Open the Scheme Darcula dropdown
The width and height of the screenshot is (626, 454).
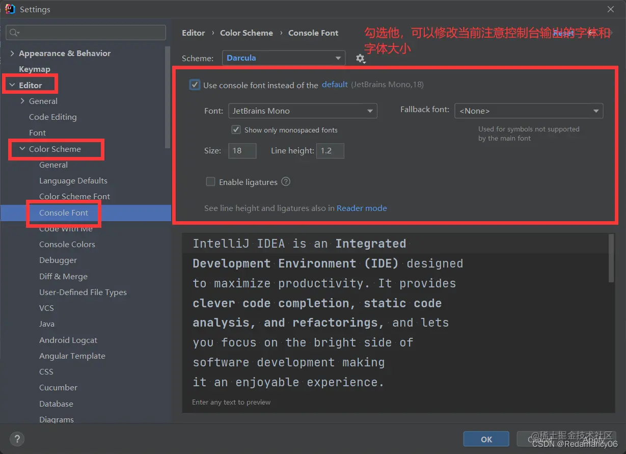[x=284, y=58]
